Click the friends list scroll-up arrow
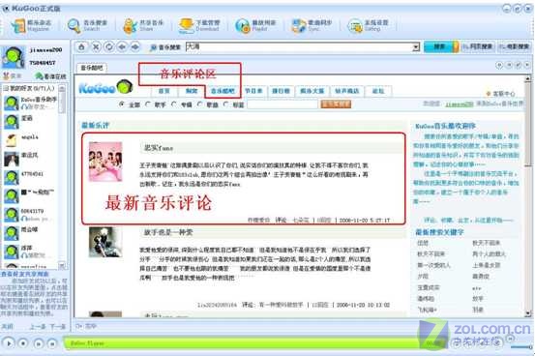 [x=62, y=89]
